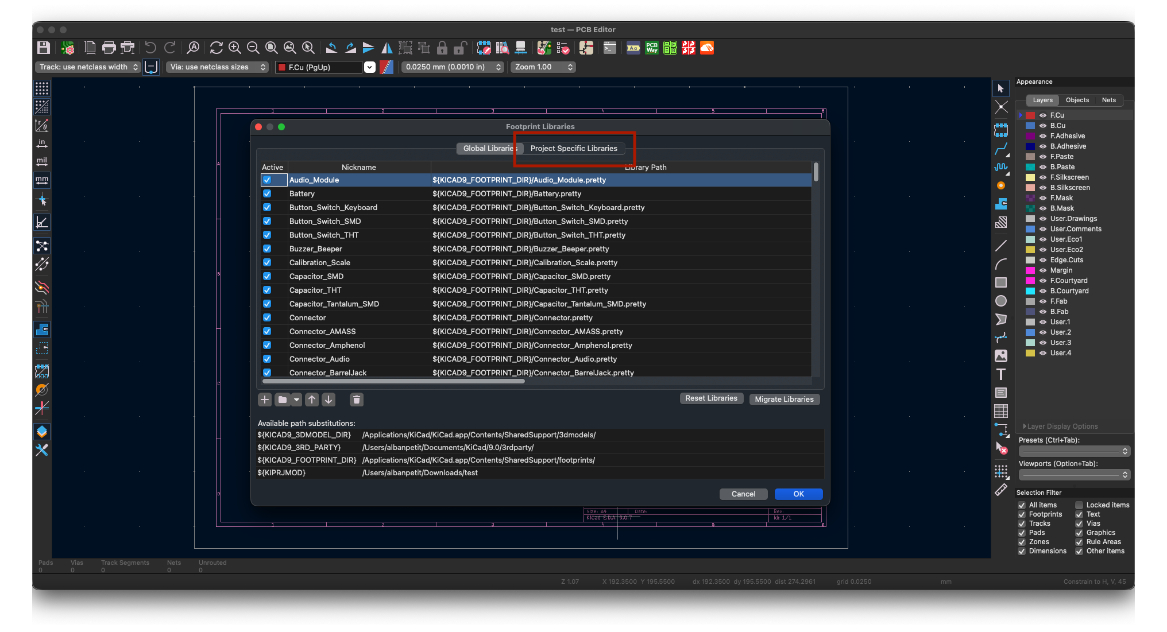
Task: Click the Zoom to Fit icon
Action: tap(271, 48)
